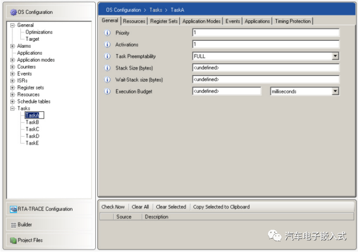Open the Builder panel
Image resolution: width=358 pixels, height=252 pixels.
49,225
